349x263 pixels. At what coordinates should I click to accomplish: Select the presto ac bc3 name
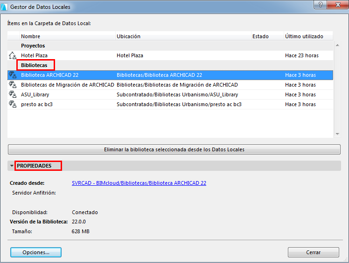[37, 104]
